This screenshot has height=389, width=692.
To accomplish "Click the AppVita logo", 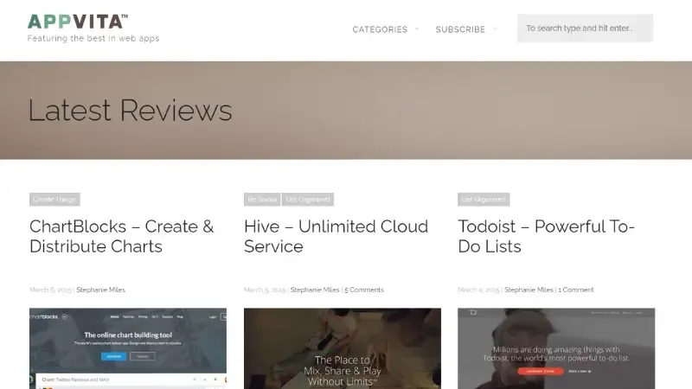I will (78, 22).
